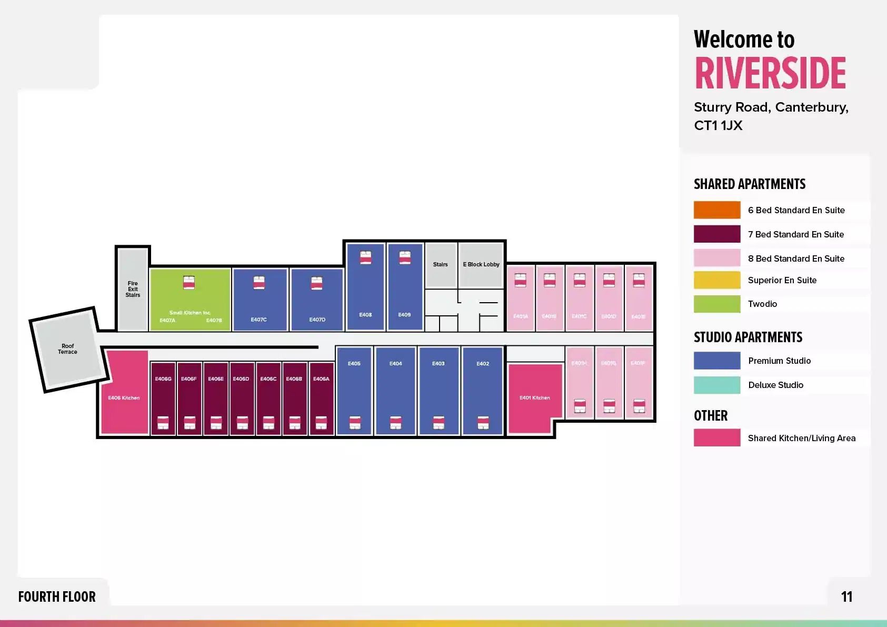Click the bed icon in room E406G

tap(163, 423)
